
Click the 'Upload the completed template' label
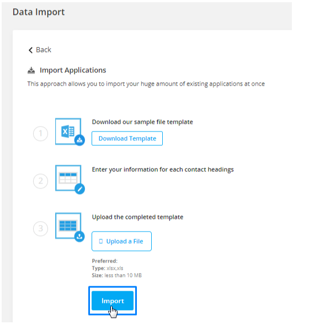pyautogui.click(x=137, y=217)
